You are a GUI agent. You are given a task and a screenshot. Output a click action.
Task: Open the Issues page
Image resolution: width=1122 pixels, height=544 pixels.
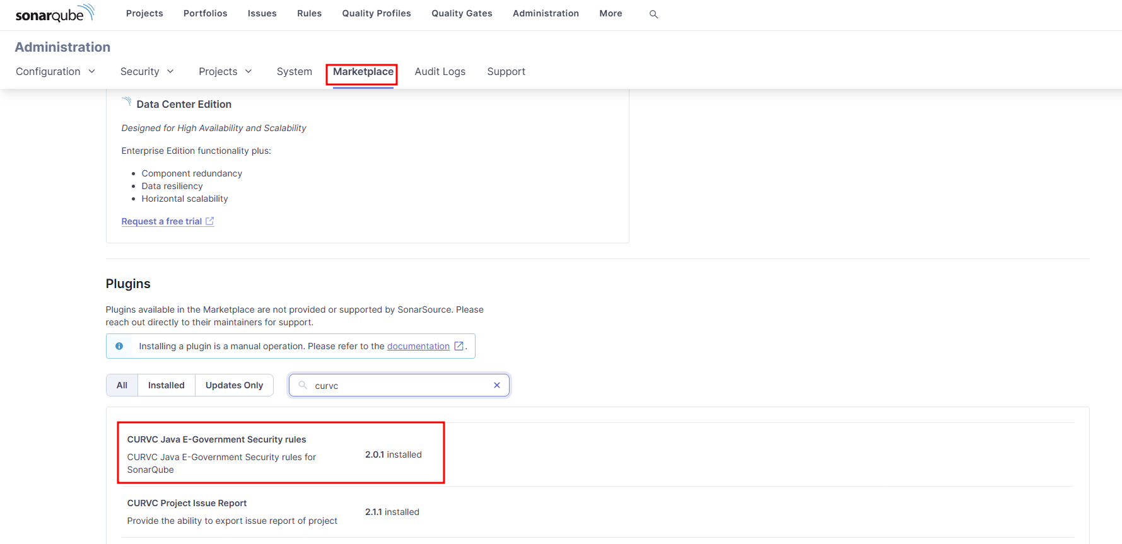tap(262, 13)
